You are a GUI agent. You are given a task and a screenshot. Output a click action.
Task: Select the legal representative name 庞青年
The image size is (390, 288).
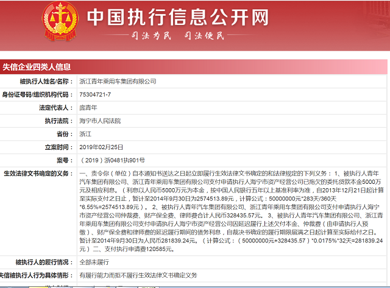coord(88,108)
